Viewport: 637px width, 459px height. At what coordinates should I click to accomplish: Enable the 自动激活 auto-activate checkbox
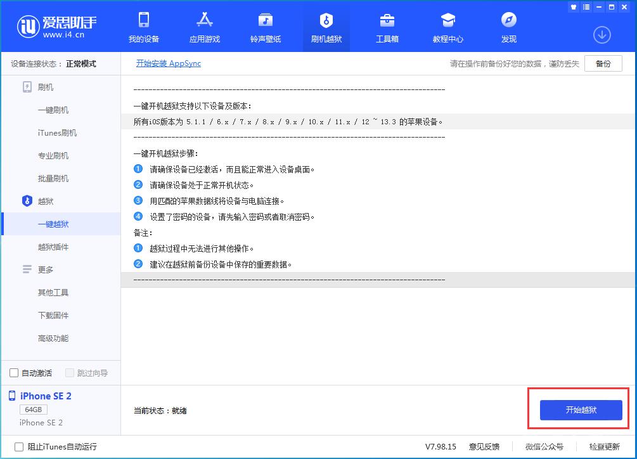[x=12, y=373]
